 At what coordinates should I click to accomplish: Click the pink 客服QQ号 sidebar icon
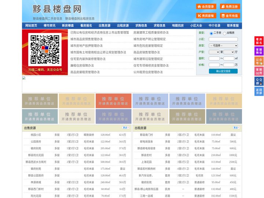pyautogui.click(x=259, y=71)
